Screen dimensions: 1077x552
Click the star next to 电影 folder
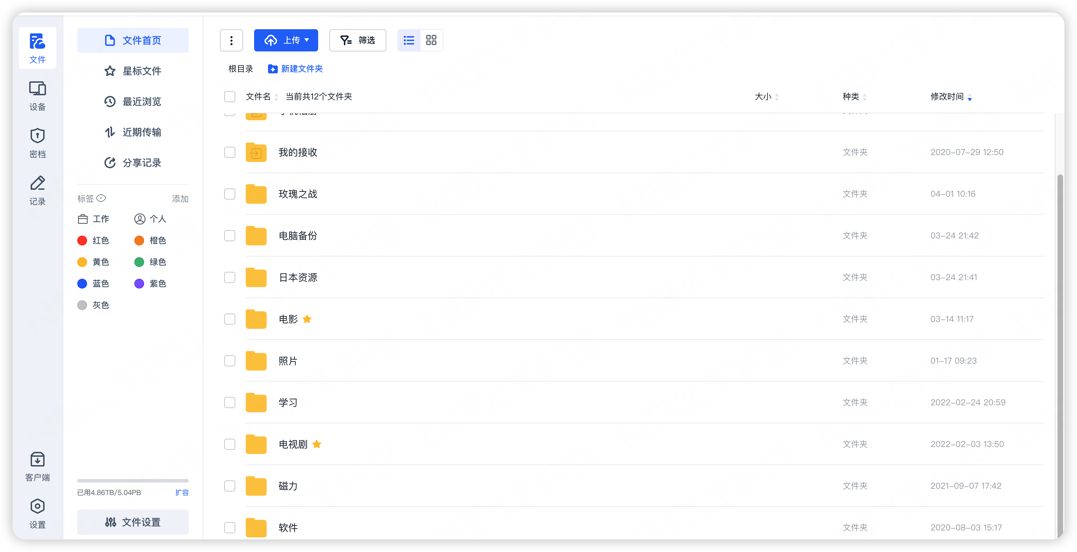click(x=307, y=319)
